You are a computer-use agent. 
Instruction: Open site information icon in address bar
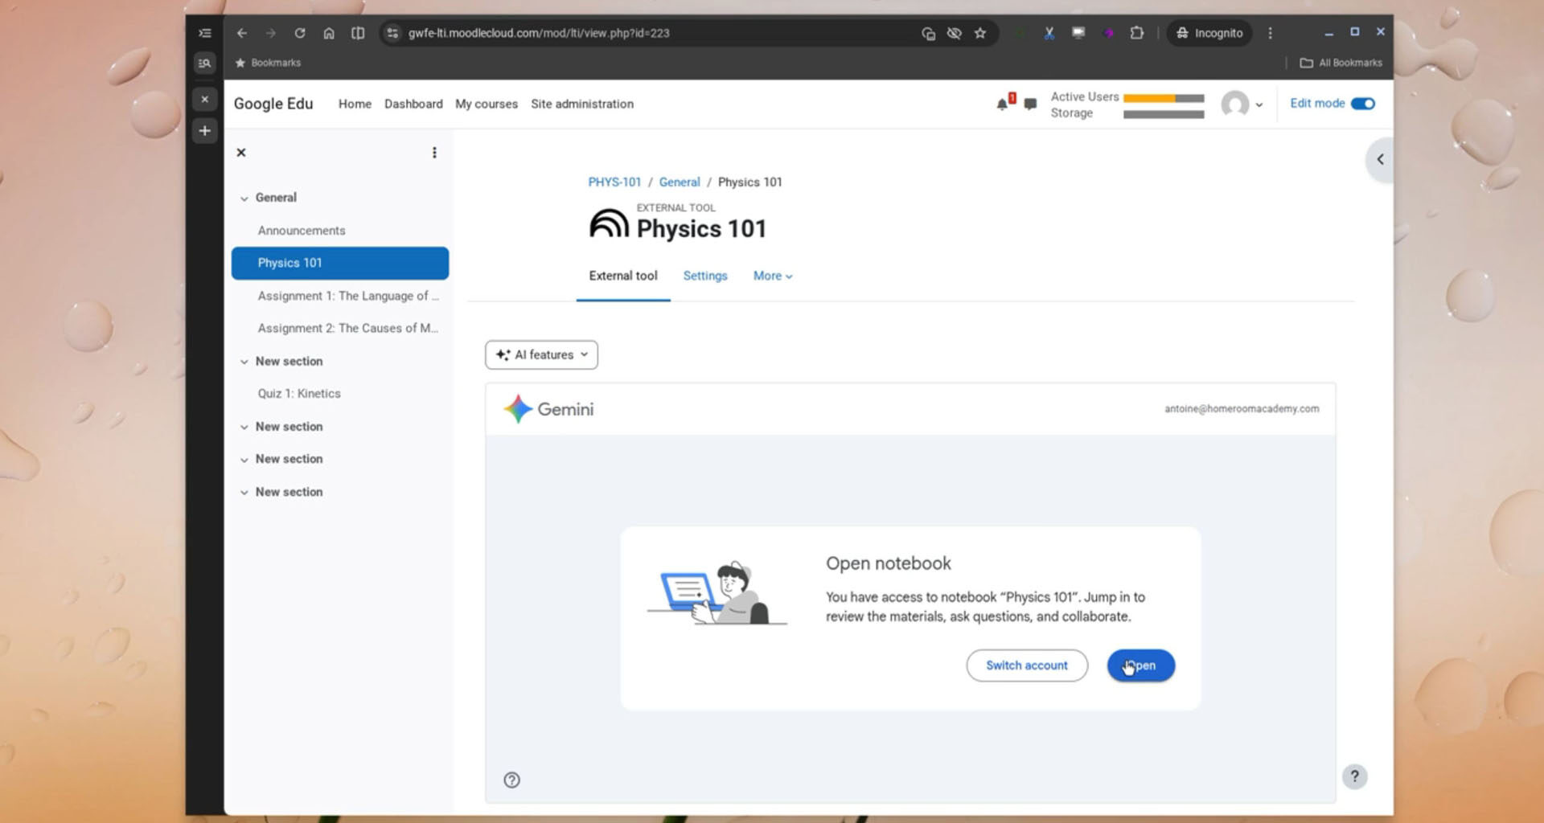392,33
